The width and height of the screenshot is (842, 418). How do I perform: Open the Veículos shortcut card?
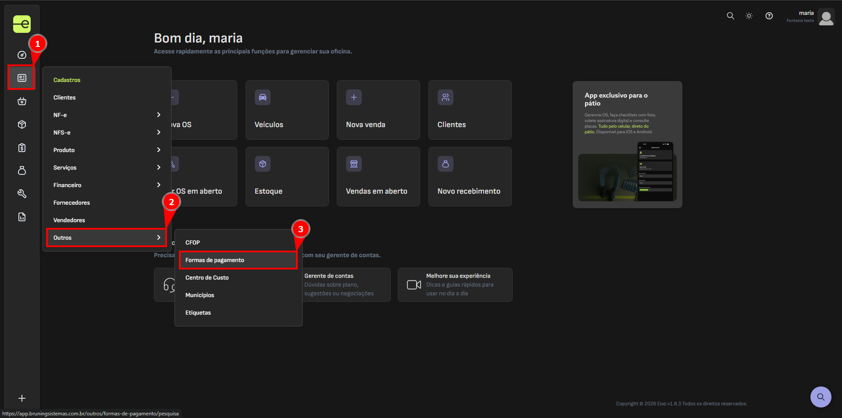click(x=287, y=110)
